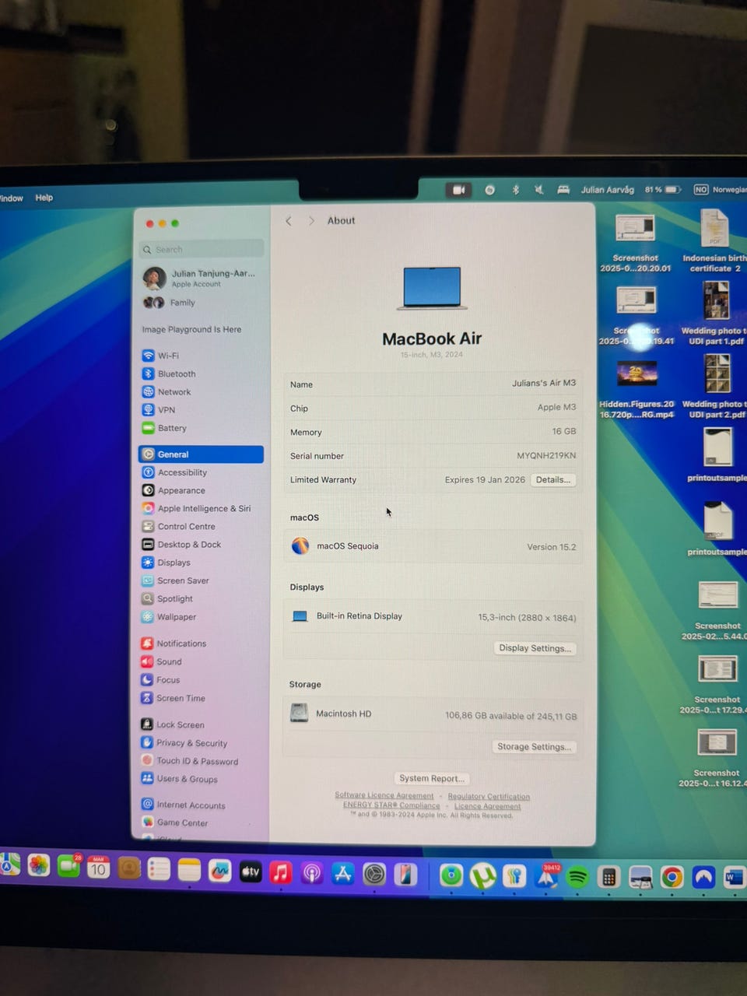Open Display Settings
The height and width of the screenshot is (996, 747).
[x=535, y=648]
